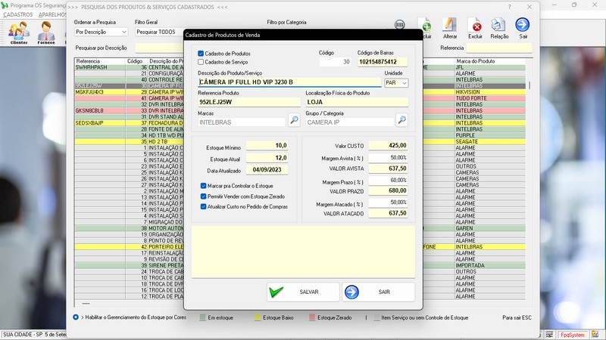Click the Localização Física do Produto field
Screen dimensions: 606x340
[x=357, y=102]
